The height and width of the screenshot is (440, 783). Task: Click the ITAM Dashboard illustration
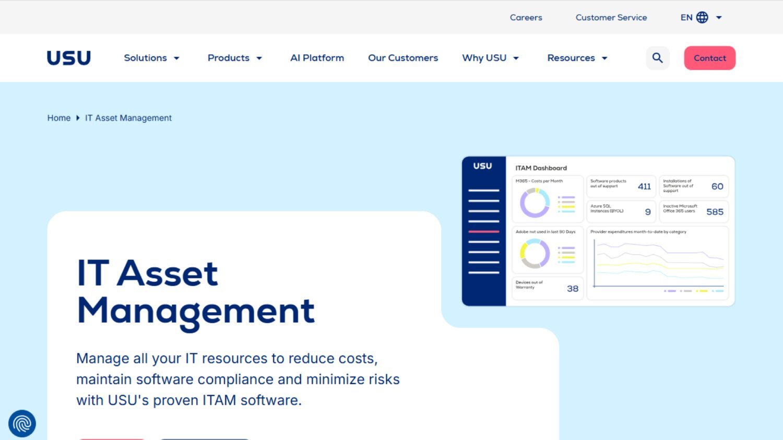click(x=598, y=231)
